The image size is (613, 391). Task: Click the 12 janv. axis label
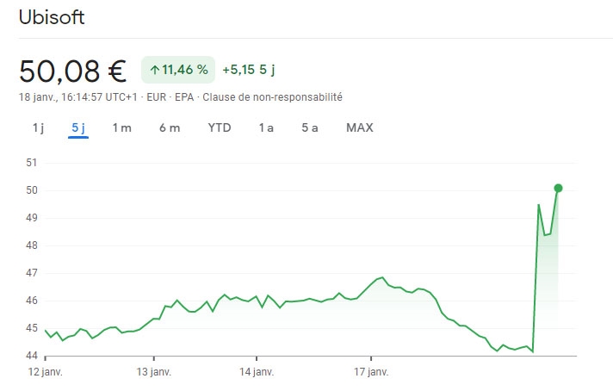45,372
